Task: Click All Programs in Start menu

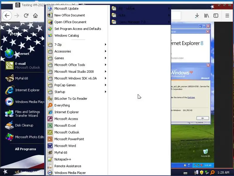Action: (x=25, y=149)
